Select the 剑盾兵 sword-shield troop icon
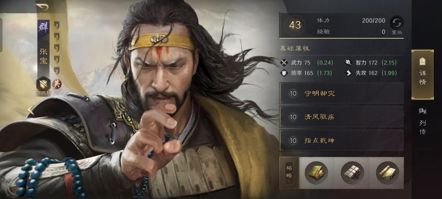The height and width of the screenshot is (199, 442). click(43, 83)
